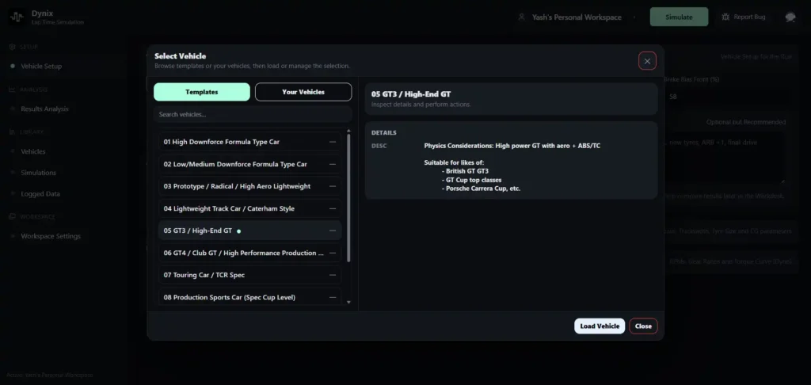Click the 'Physics Considerations' description line
The width and height of the screenshot is (811, 385).
pos(512,146)
